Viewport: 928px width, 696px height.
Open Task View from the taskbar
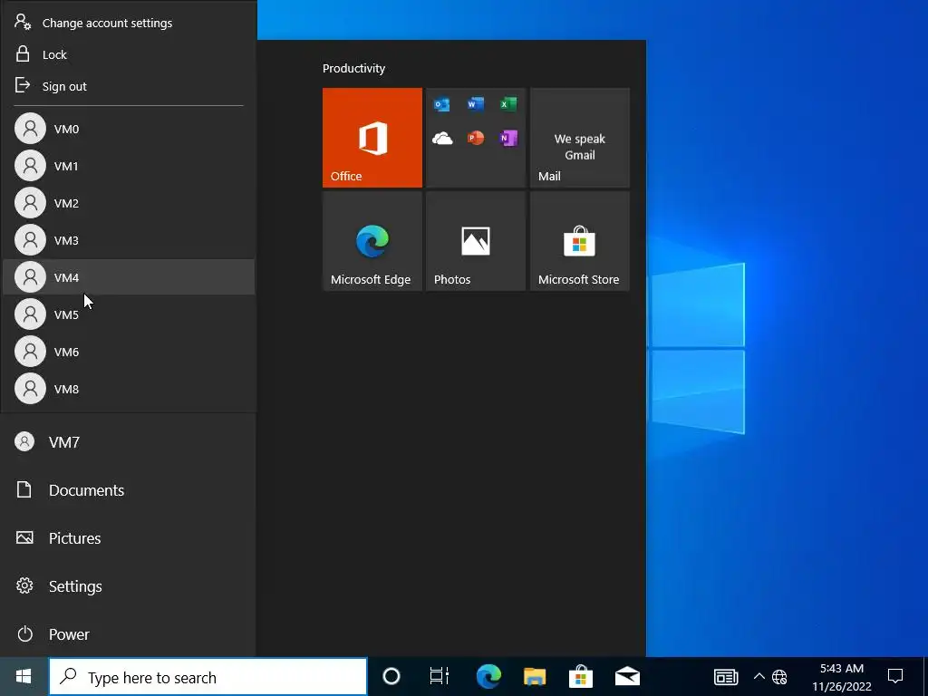pyautogui.click(x=440, y=676)
